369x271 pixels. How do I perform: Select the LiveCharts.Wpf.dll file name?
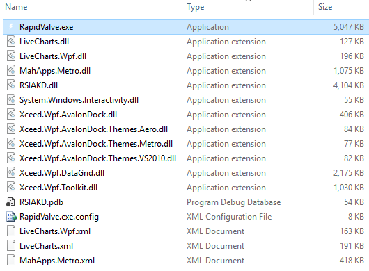(x=53, y=56)
